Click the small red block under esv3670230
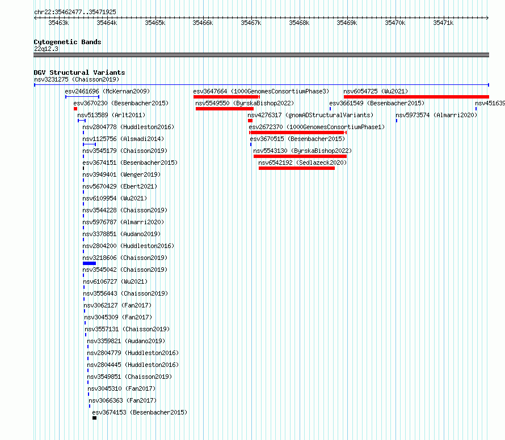Viewport: 505px width, 440px height. point(75,109)
